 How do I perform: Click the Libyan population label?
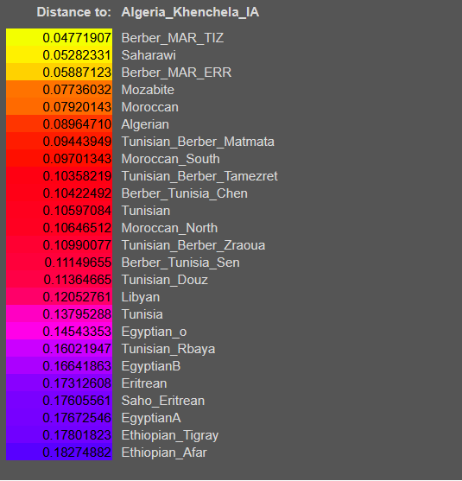[141, 297]
